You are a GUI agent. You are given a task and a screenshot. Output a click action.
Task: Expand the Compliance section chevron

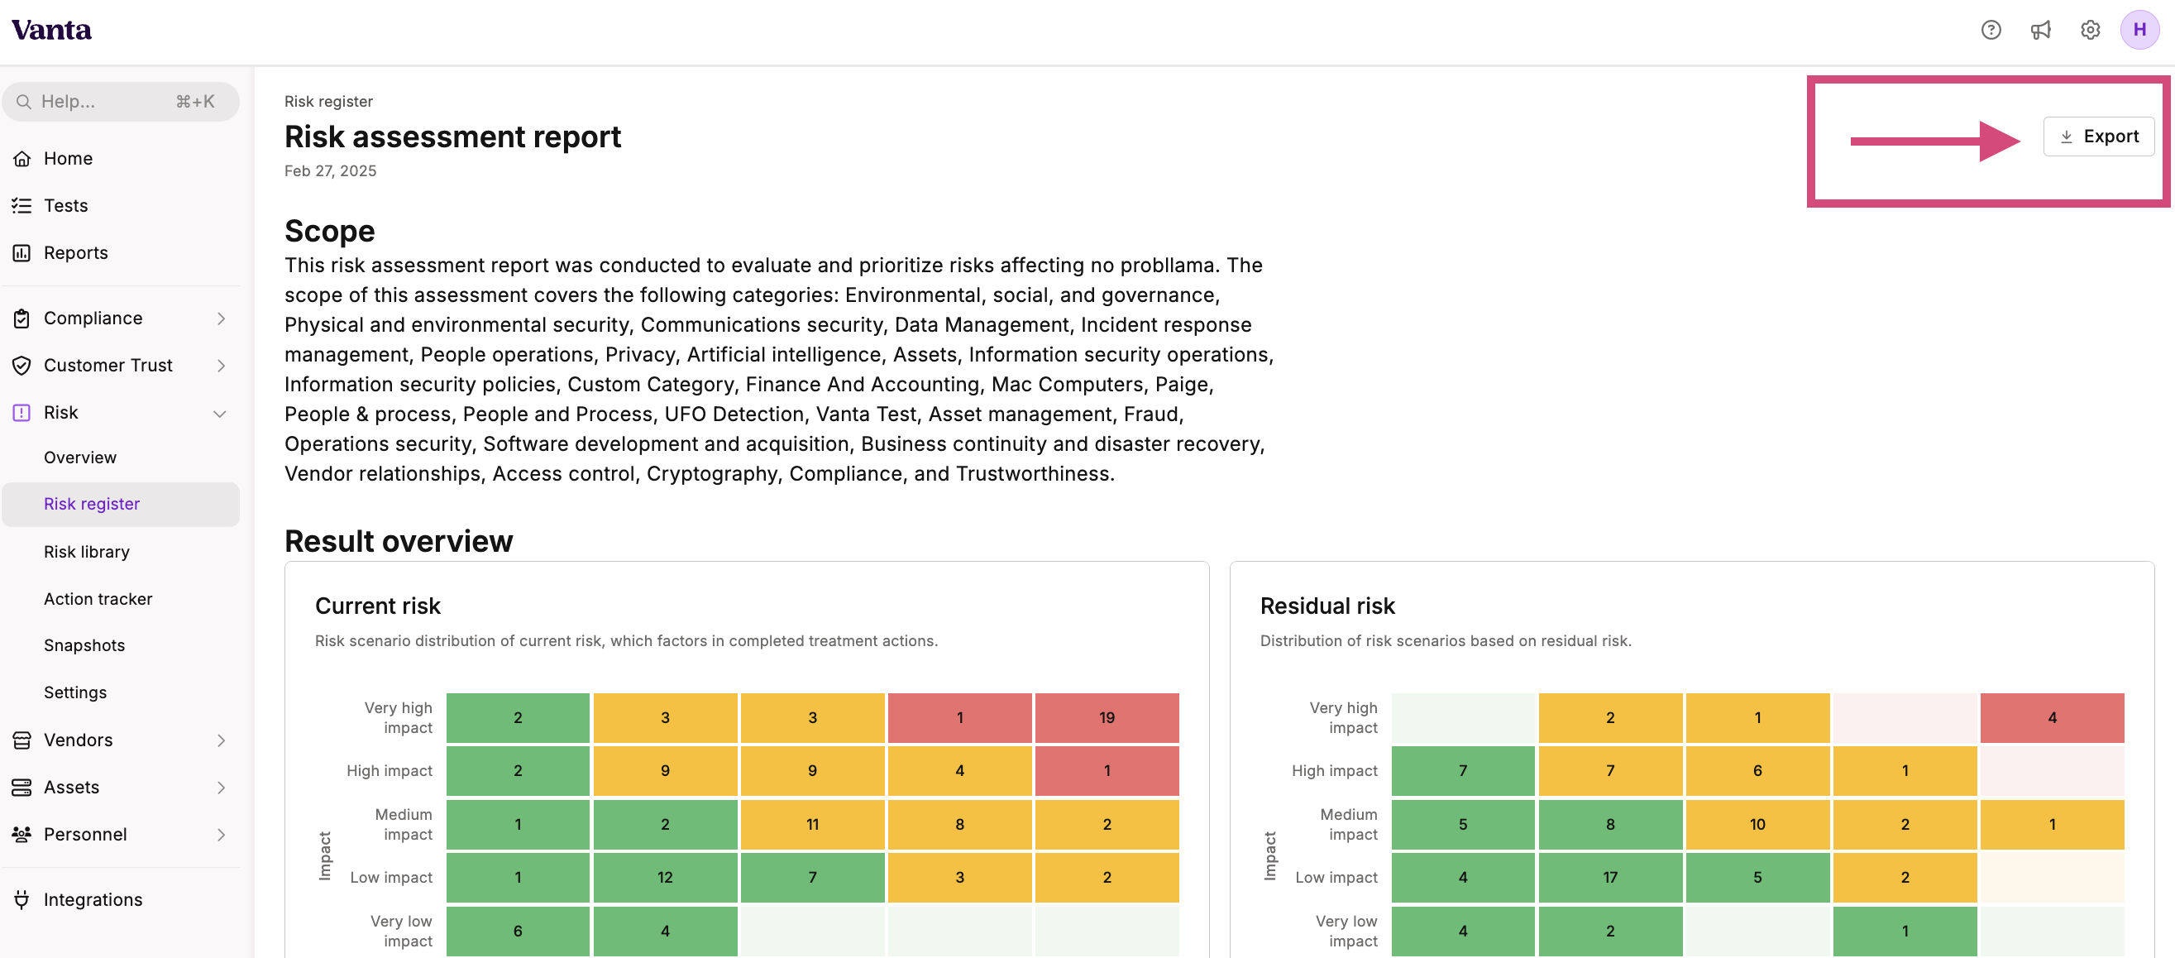pos(220,319)
